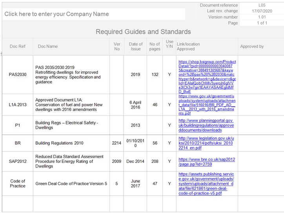Select the version number 1.01 cell

pos(262,17)
